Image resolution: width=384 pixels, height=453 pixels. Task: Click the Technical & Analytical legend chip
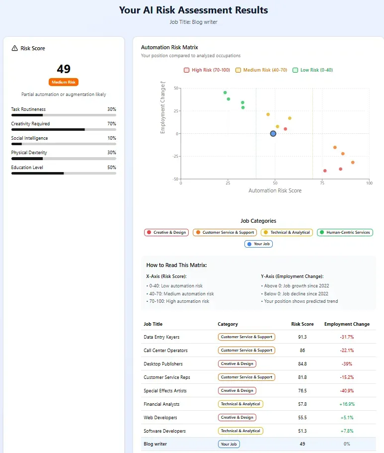coord(287,232)
